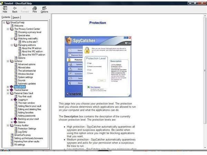
Task: Open the Advanced options topic
Action: point(27,64)
